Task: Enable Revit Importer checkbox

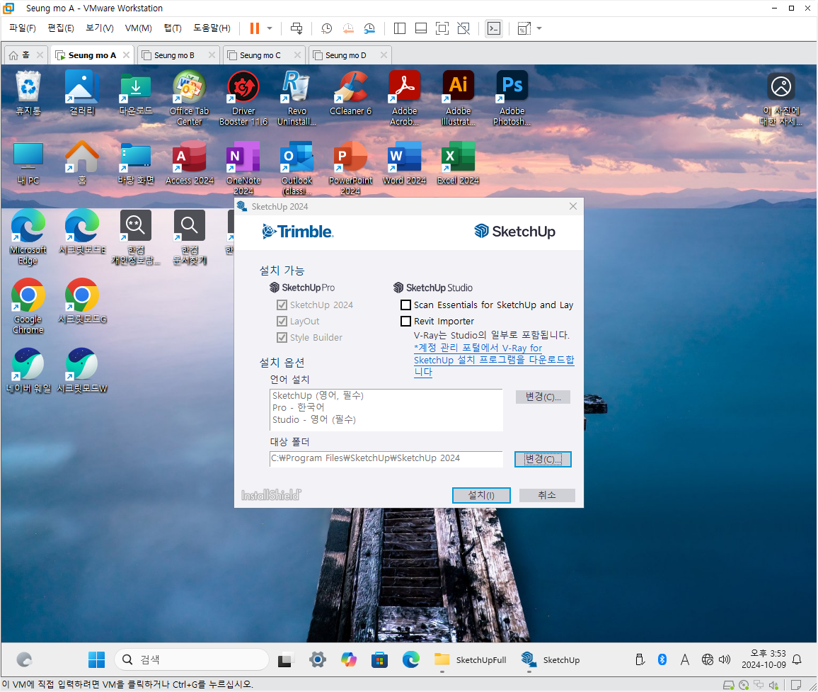Action: click(x=405, y=321)
